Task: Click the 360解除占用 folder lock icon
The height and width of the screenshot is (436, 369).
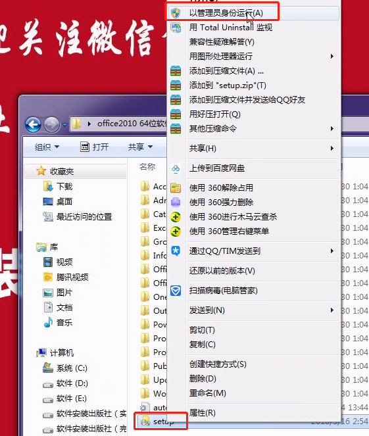Action: pyautogui.click(x=176, y=188)
